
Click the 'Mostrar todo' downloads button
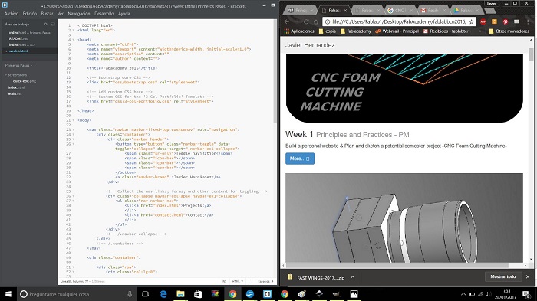[503, 276]
